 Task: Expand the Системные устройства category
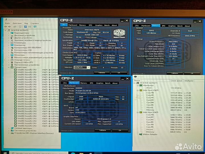(9, 131)
